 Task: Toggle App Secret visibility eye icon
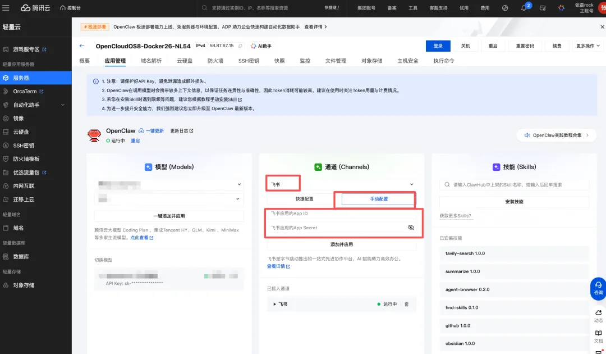tap(411, 228)
